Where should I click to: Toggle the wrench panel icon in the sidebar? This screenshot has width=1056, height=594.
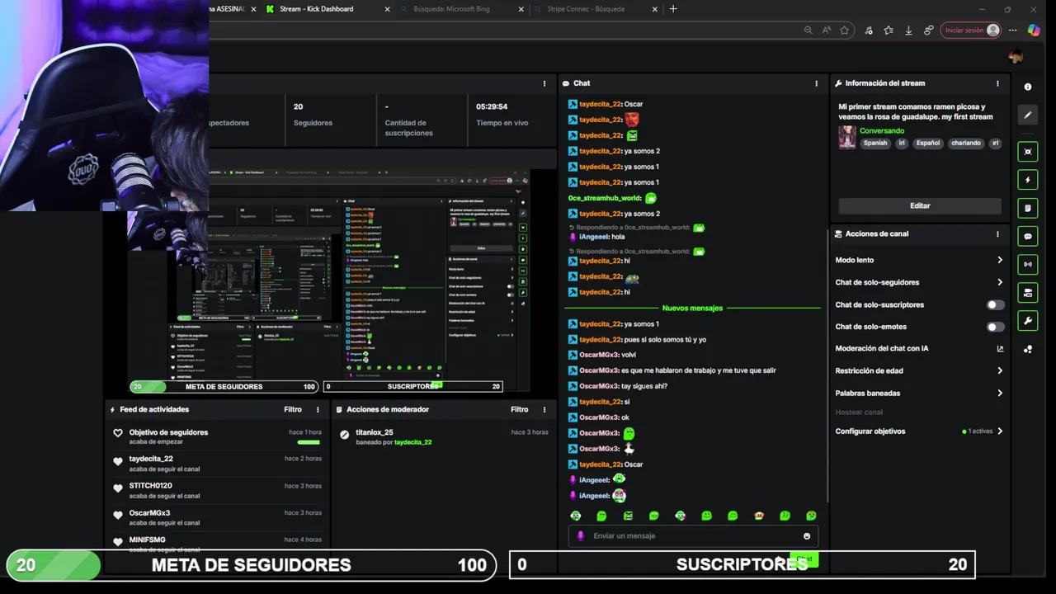pos(1028,321)
